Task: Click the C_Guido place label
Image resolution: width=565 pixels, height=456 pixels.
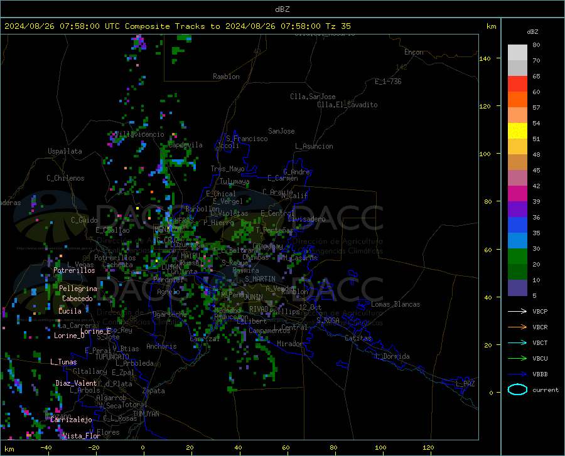Action: click(x=84, y=220)
